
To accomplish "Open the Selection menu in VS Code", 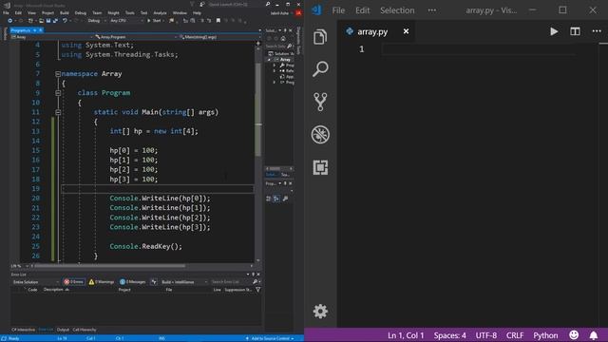I will (397, 10).
